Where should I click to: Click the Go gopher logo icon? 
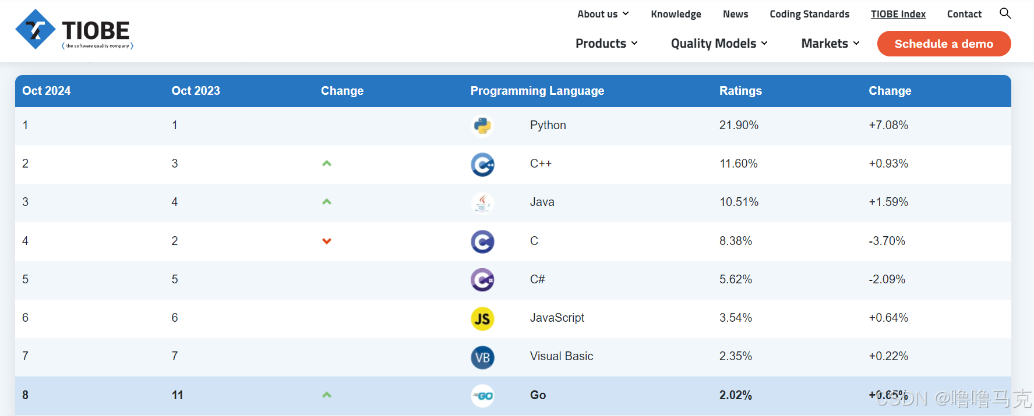point(482,396)
